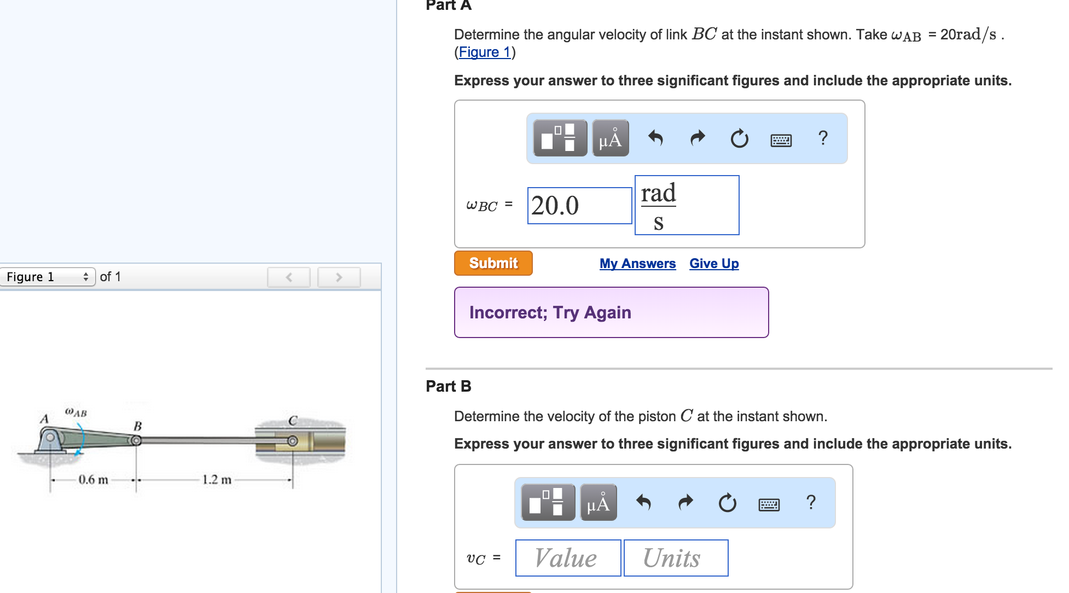Viewport: 1069px width, 593px height.
Task: Reset the Part A answer using the circular reset icon
Action: click(738, 139)
